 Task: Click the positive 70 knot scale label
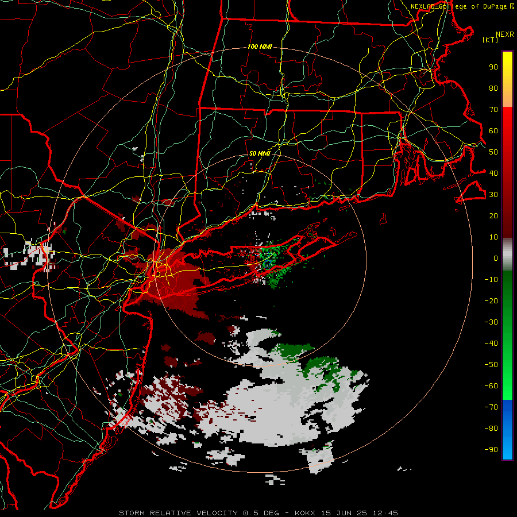pyautogui.click(x=493, y=110)
